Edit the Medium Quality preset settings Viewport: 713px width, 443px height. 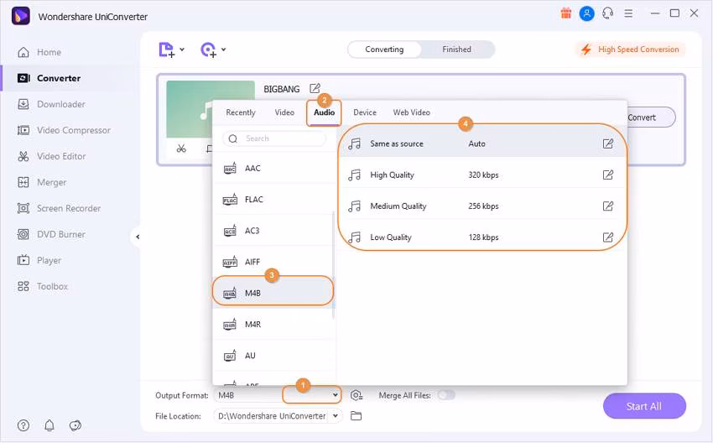point(608,206)
